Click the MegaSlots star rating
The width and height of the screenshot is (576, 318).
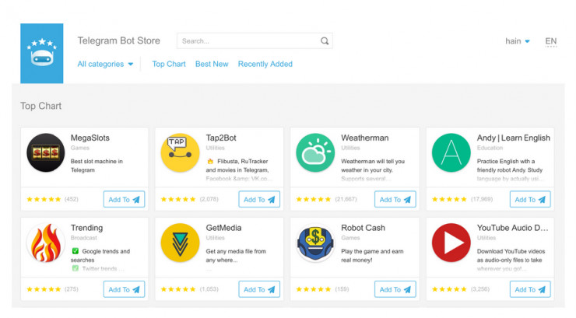(x=44, y=200)
